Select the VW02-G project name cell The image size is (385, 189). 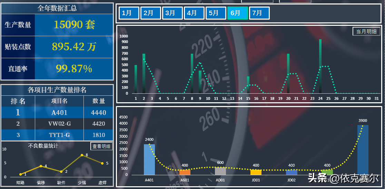(59, 124)
